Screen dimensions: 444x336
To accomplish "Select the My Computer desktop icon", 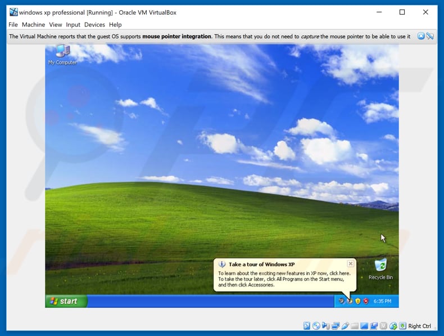I will click(62, 55).
